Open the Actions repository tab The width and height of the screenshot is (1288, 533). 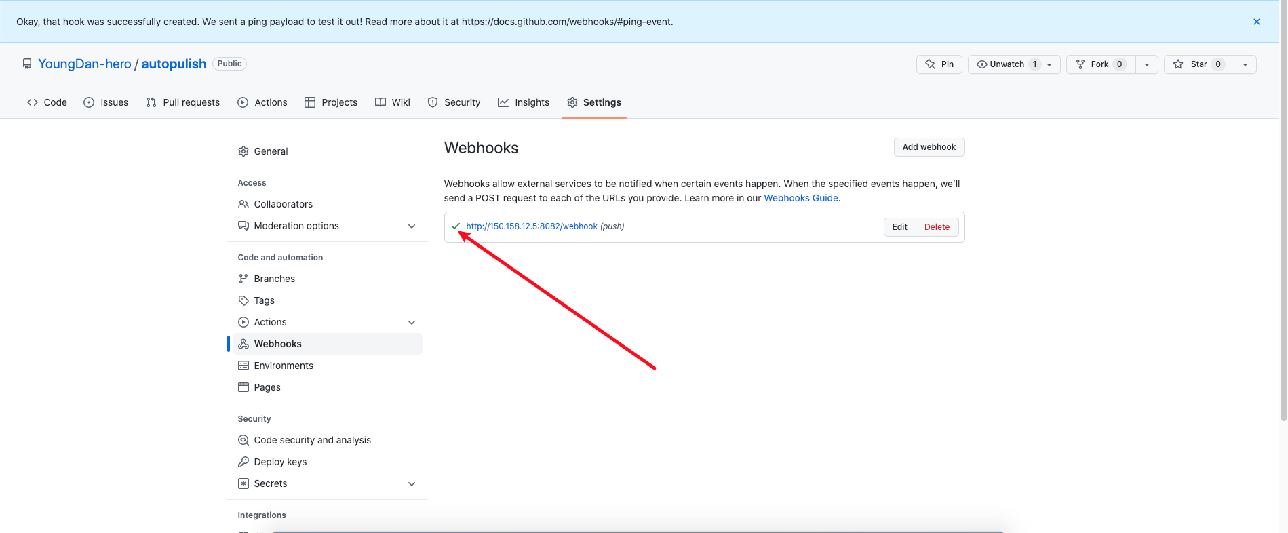pos(262,102)
